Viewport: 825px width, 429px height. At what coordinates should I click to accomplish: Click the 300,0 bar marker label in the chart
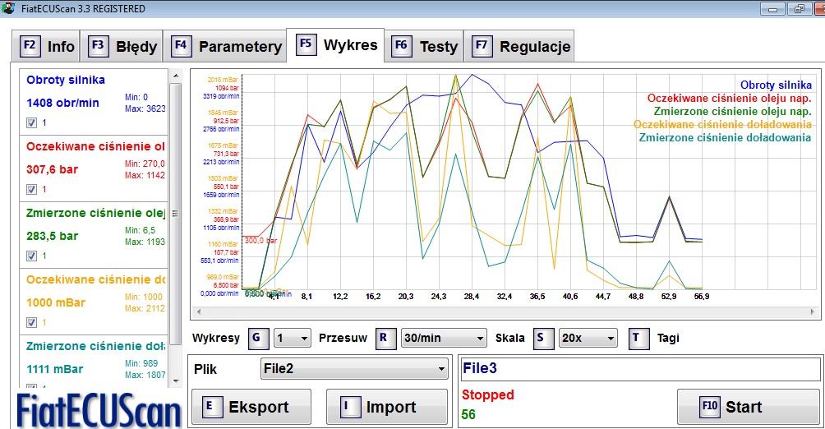[260, 241]
